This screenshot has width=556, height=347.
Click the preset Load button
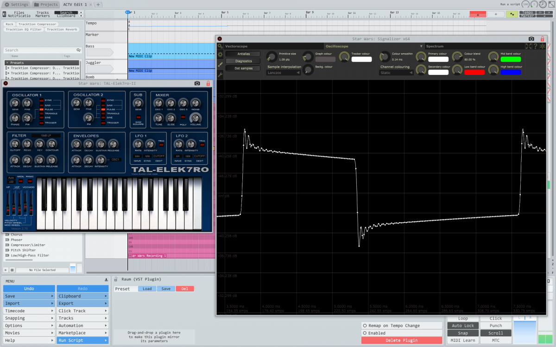coord(147,289)
